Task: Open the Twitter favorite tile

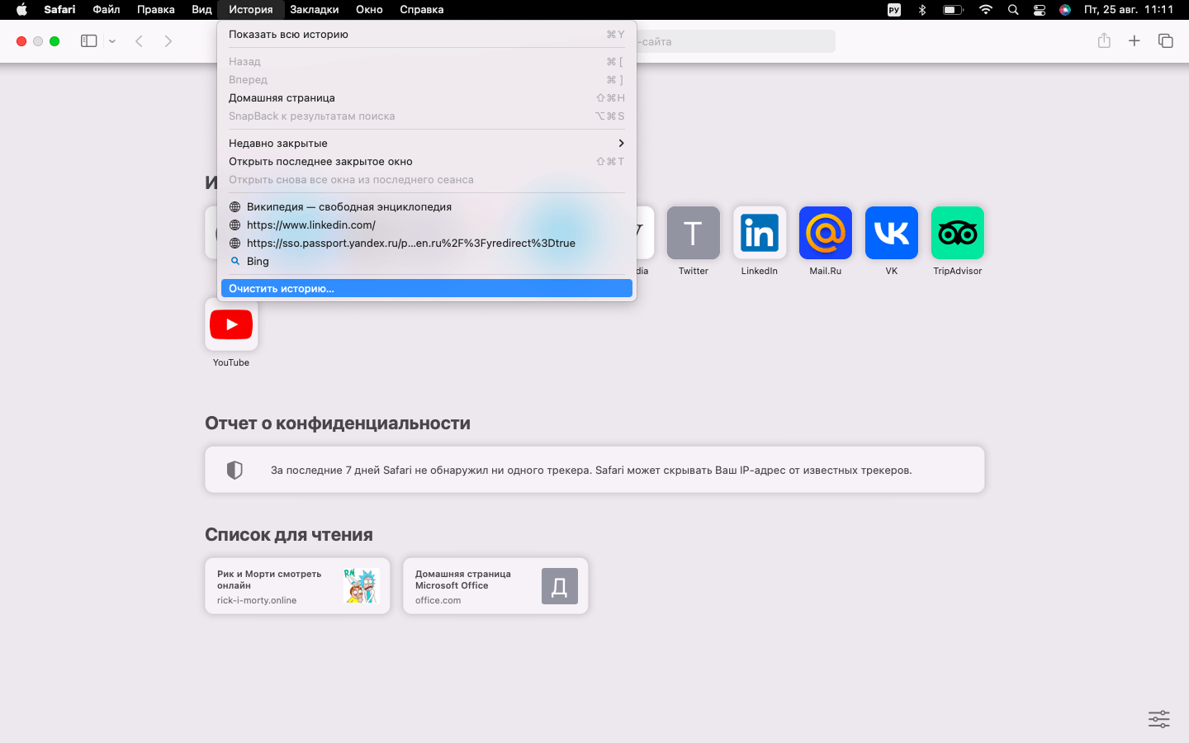Action: coord(694,233)
